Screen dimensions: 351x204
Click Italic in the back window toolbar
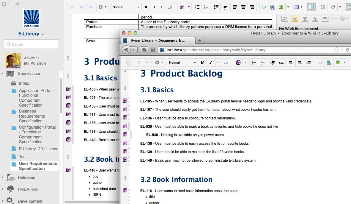(x=154, y=7)
